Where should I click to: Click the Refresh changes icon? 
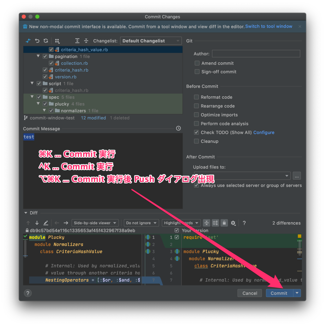point(46,41)
